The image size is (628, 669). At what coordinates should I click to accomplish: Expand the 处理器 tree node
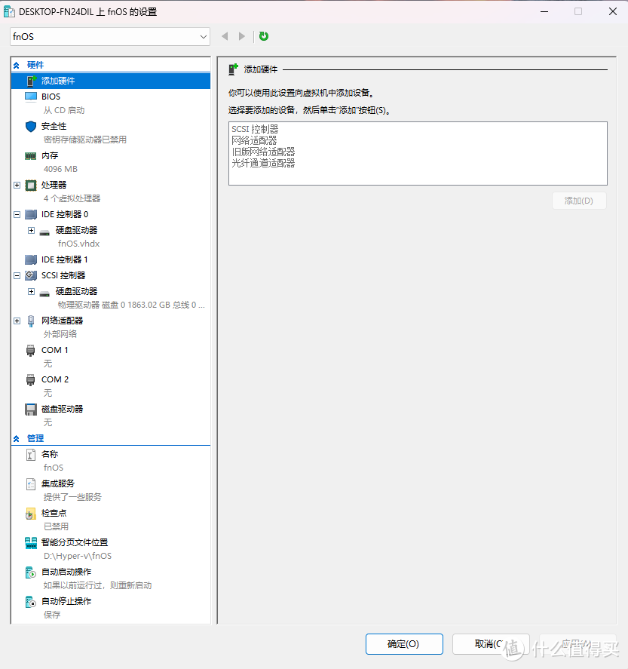click(x=17, y=186)
